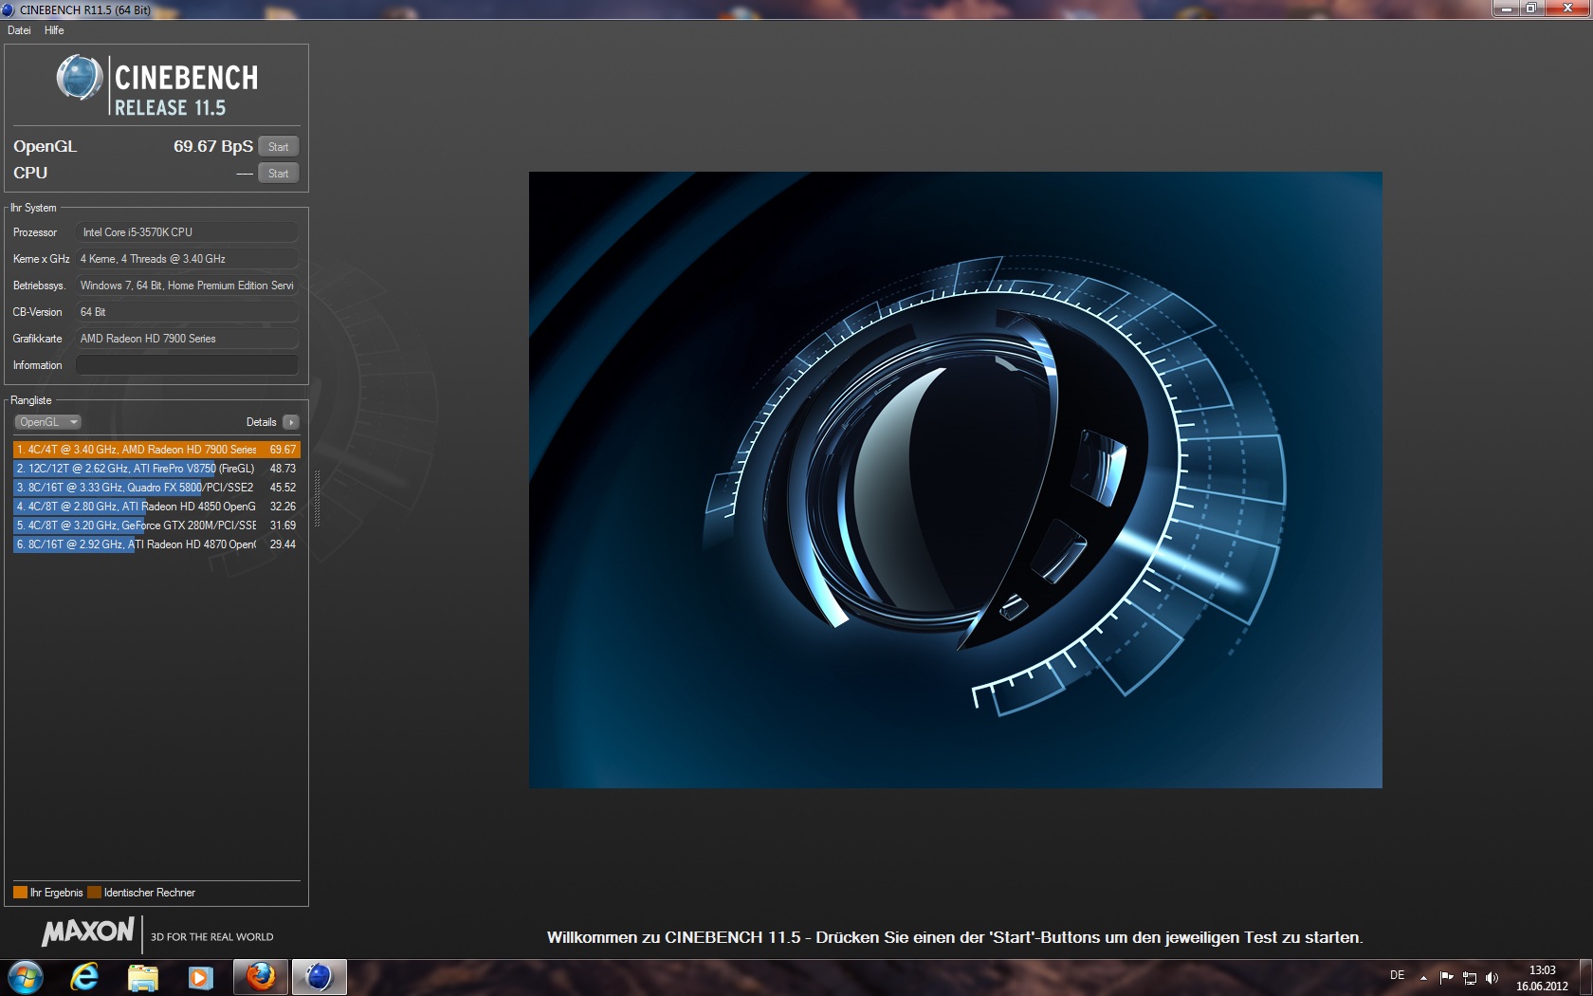Image resolution: width=1593 pixels, height=996 pixels.
Task: Click the Cinebench globe logo icon
Action: coord(80,78)
